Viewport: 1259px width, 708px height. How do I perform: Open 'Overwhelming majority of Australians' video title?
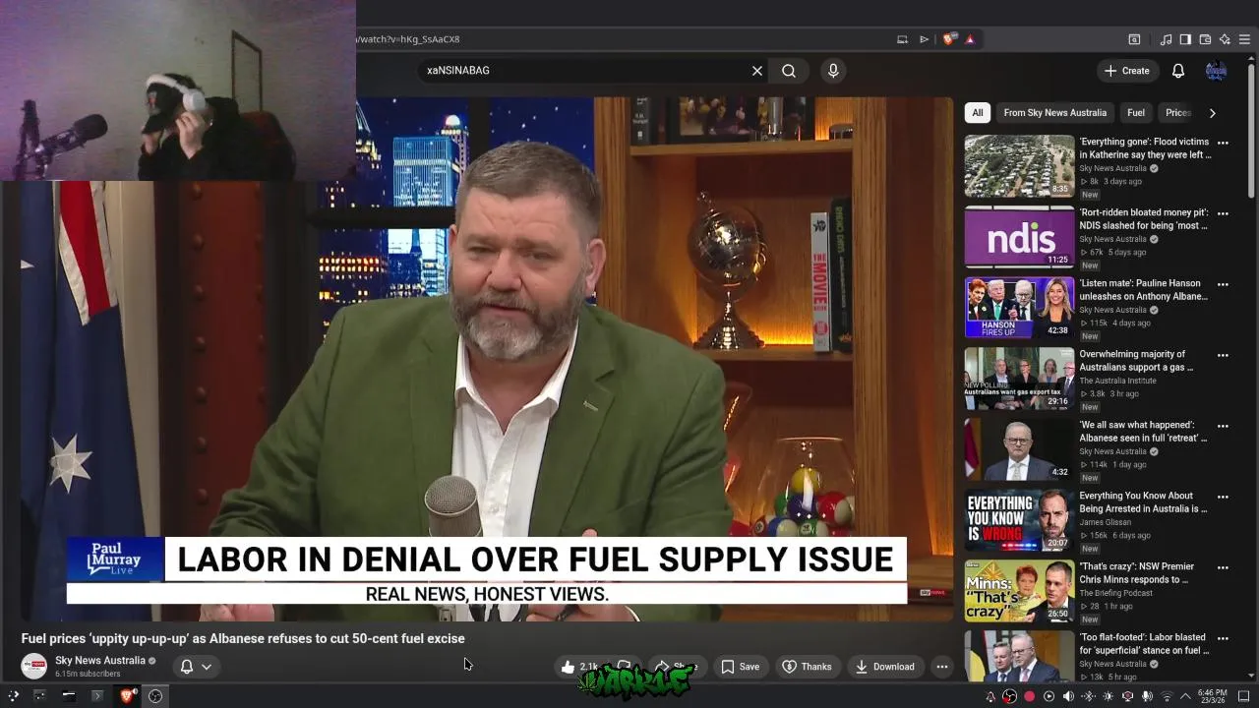coord(1136,361)
